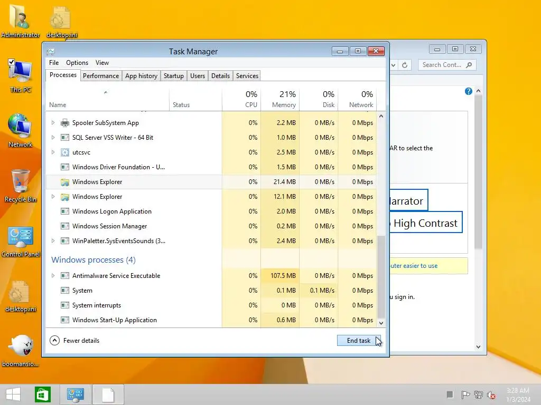Switch to the App history tab
This screenshot has height=405, width=541.
pyautogui.click(x=141, y=76)
